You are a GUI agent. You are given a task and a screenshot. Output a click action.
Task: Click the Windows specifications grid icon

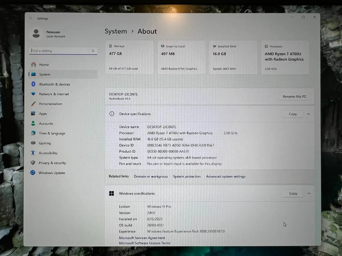point(111,193)
